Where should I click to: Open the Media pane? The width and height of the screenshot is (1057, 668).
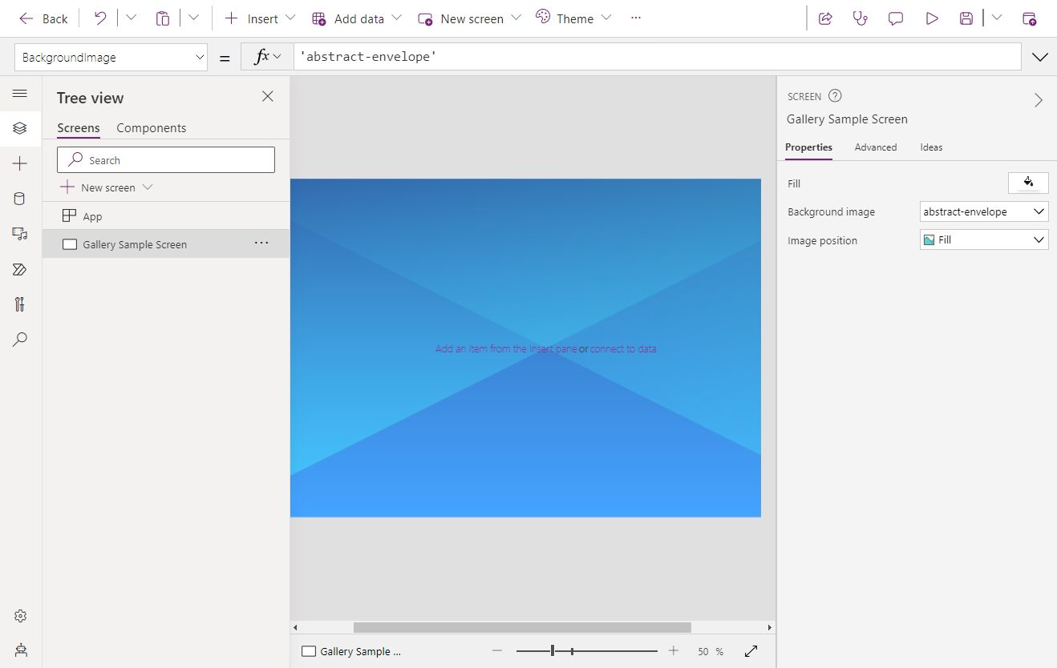tap(20, 233)
